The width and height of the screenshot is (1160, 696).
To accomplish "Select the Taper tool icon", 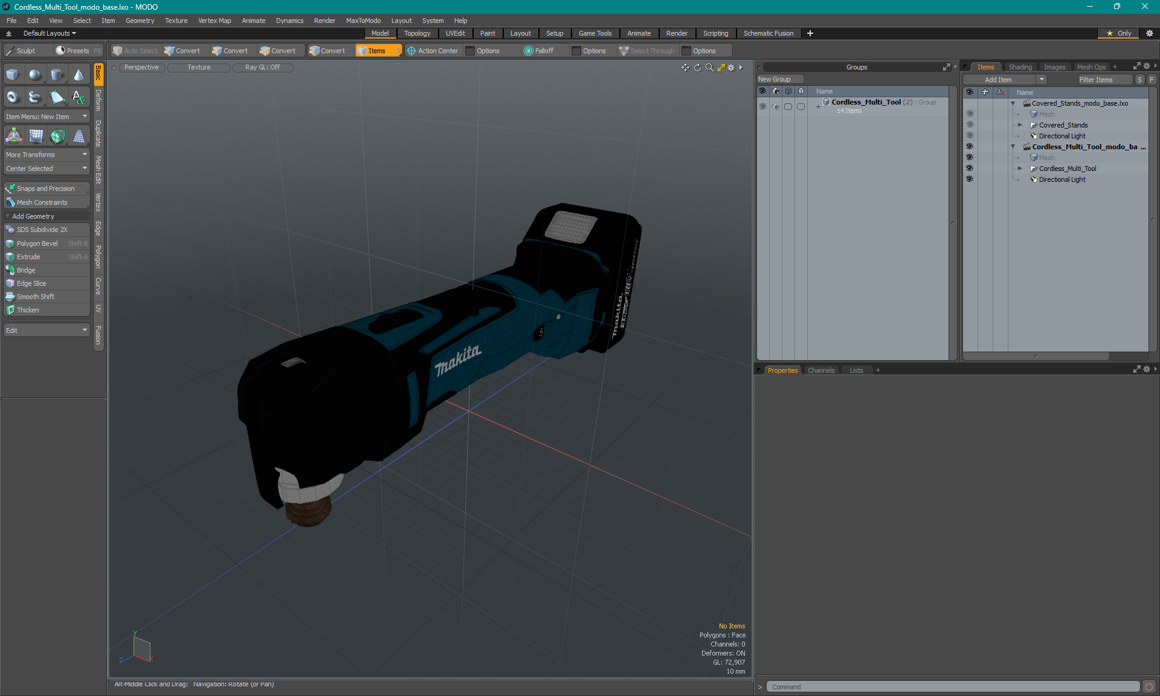I will 79,136.
